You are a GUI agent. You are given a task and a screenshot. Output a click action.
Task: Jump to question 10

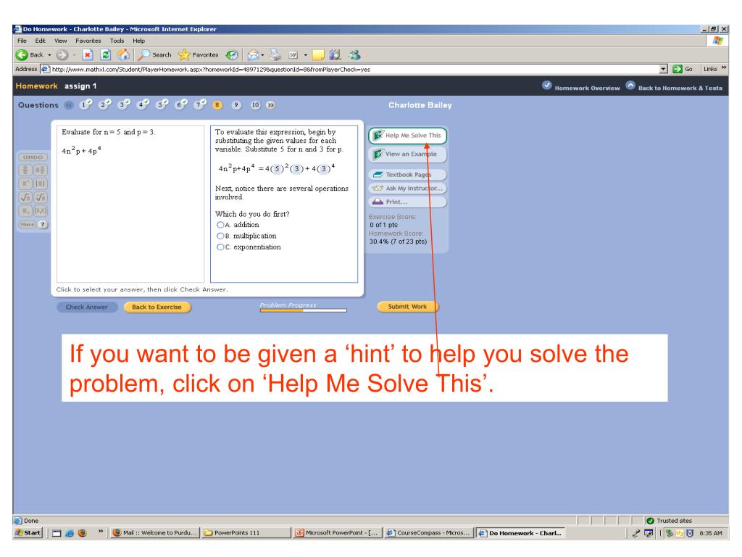pos(255,105)
